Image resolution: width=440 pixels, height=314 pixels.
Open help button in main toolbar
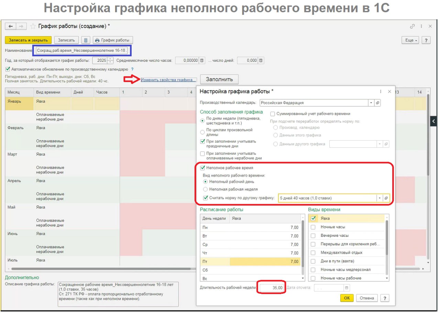click(426, 40)
